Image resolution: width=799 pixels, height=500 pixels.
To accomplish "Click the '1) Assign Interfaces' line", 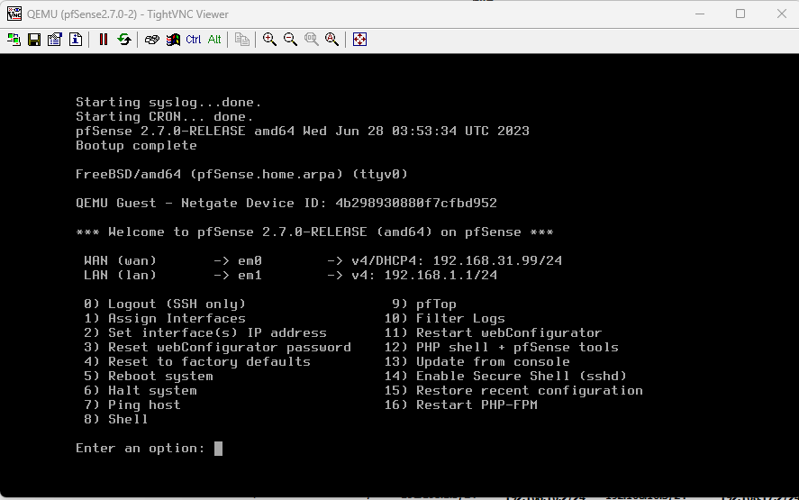I will coord(165,319).
